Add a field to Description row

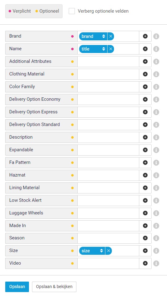[145, 137]
